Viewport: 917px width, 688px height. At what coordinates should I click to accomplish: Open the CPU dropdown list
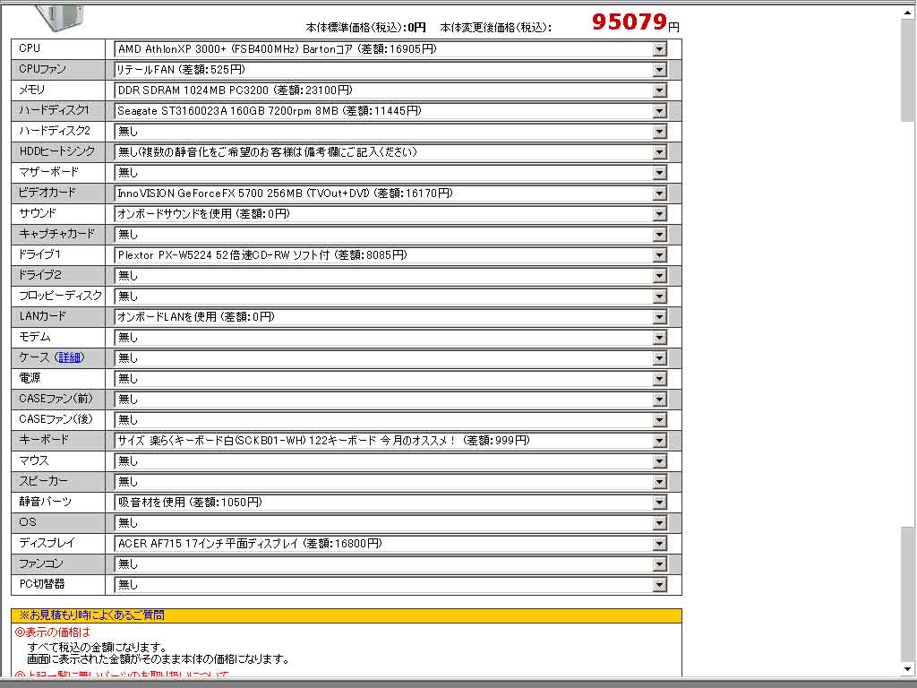(659, 49)
